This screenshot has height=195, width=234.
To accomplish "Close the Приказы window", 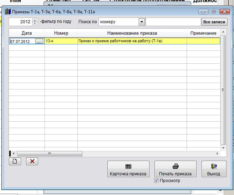I will (225, 12).
